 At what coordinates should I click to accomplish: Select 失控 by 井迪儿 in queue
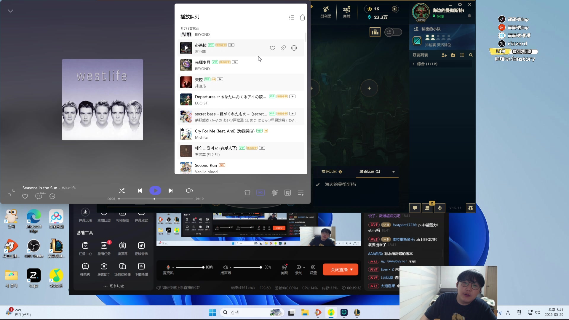[241, 82]
